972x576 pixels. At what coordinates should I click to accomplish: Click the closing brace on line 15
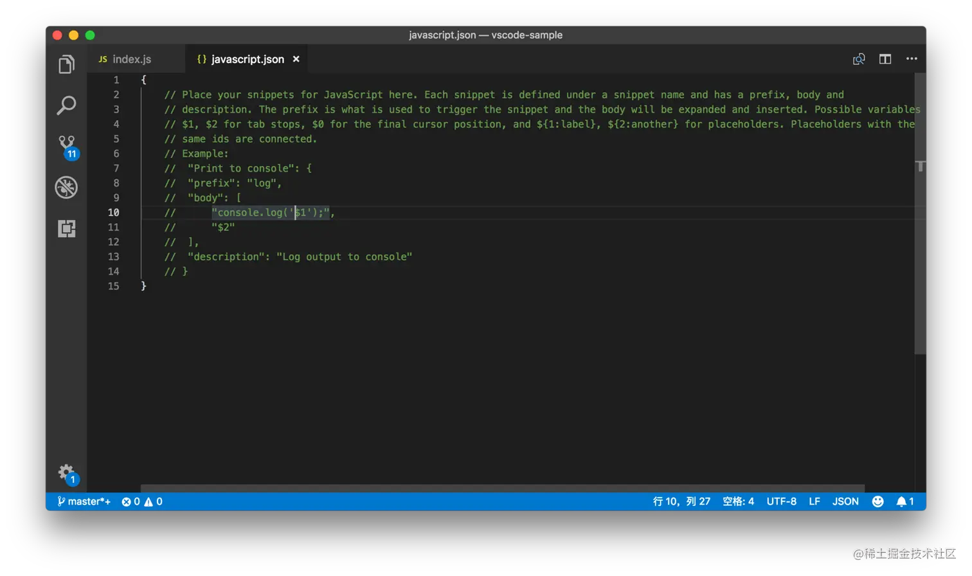(143, 286)
